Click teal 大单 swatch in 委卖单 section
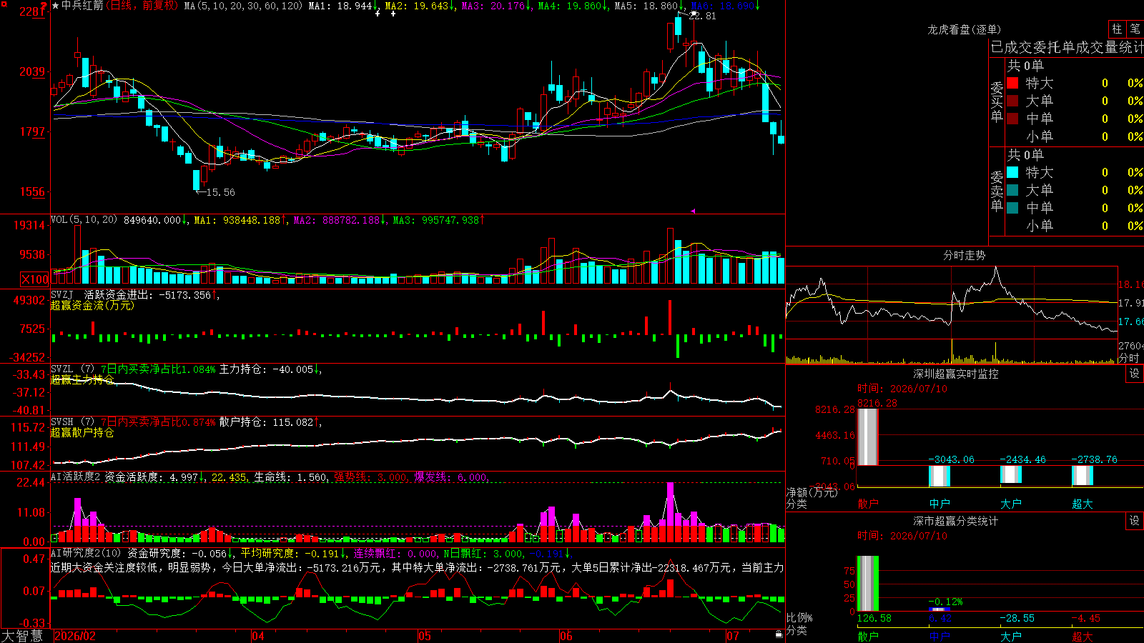 [x=1012, y=190]
